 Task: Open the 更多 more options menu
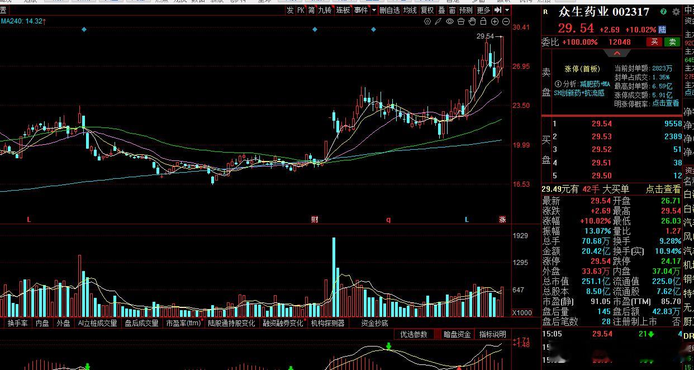click(483, 10)
